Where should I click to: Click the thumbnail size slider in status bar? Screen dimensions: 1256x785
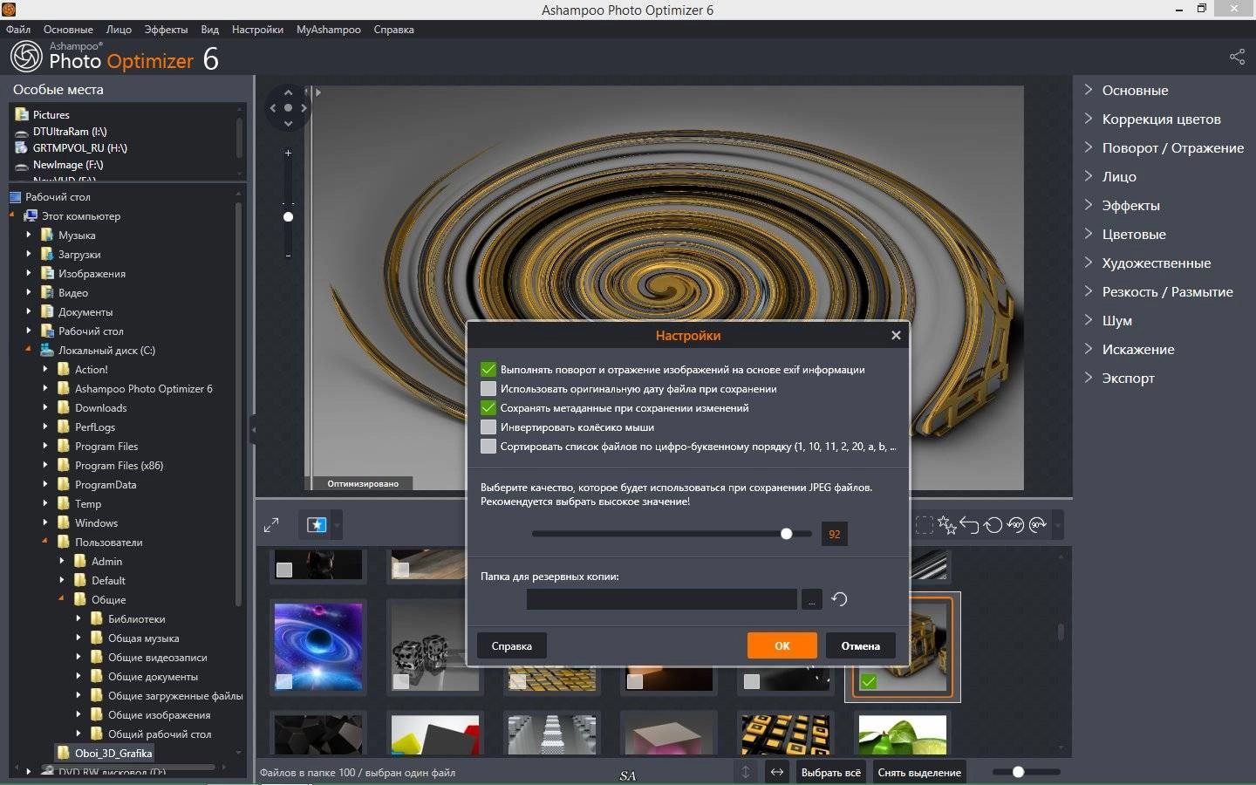(1018, 772)
